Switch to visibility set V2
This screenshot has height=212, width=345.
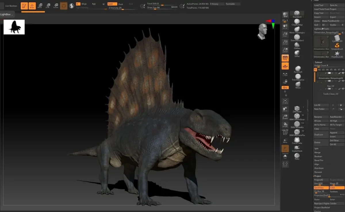319,70
